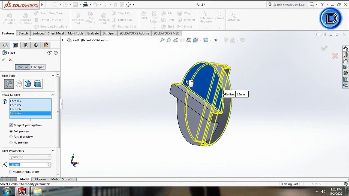Open the Search Knowledge Base dropdown arrow

pyautogui.click(x=316, y=5)
